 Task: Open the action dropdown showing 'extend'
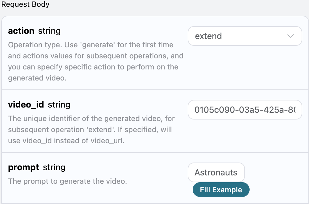(x=245, y=36)
